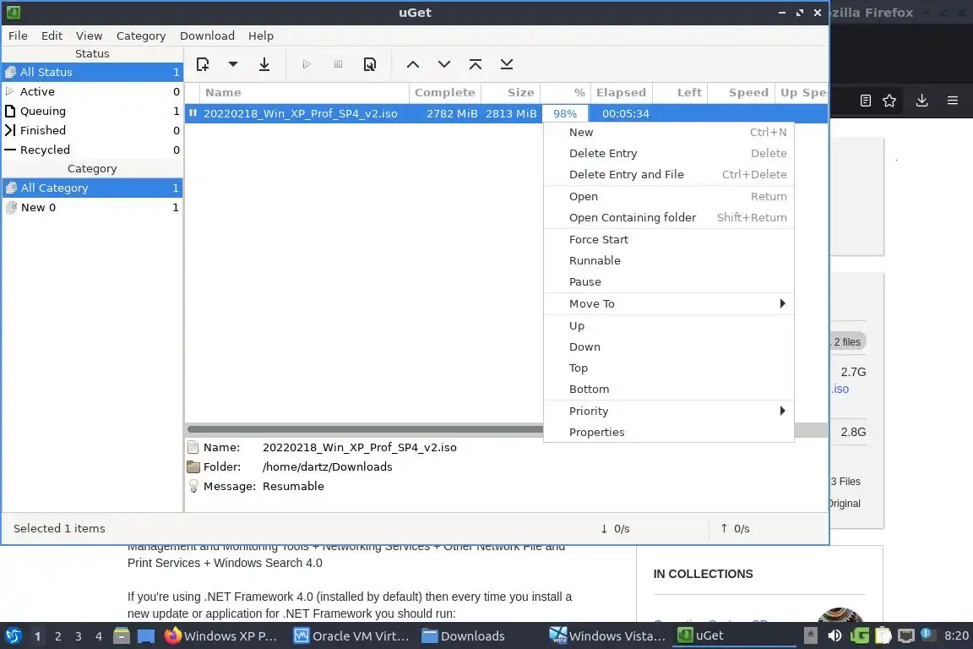973x649 pixels.
Task: Open the View menu
Action: tap(90, 35)
